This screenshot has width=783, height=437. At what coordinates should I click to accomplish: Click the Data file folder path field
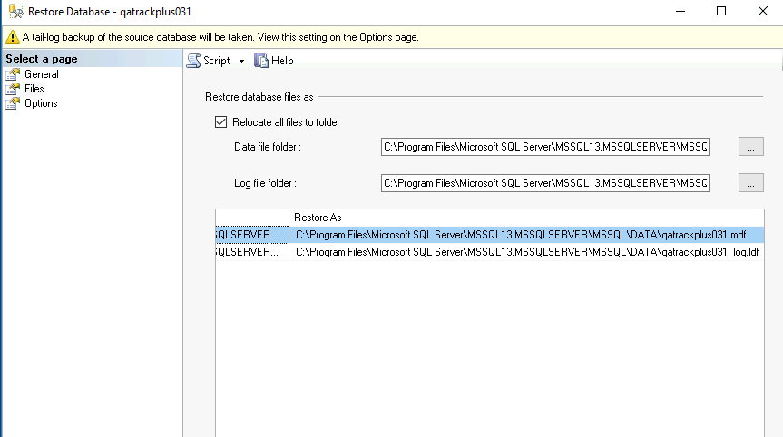pyautogui.click(x=544, y=147)
